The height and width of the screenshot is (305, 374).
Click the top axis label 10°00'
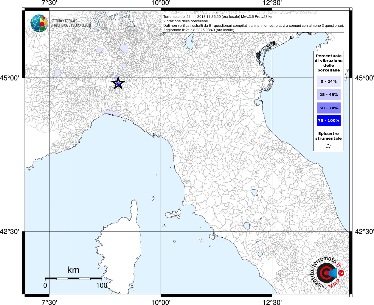pos(161,3)
